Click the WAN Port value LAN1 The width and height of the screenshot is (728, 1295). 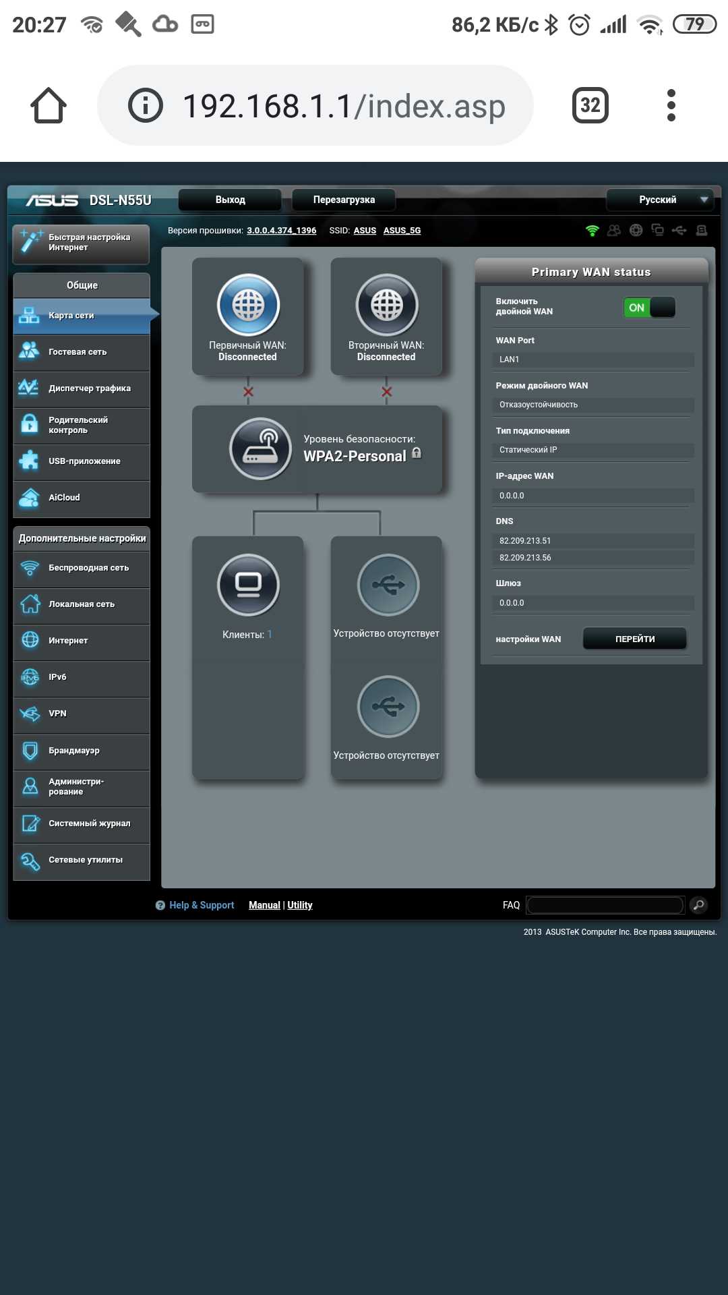point(593,359)
